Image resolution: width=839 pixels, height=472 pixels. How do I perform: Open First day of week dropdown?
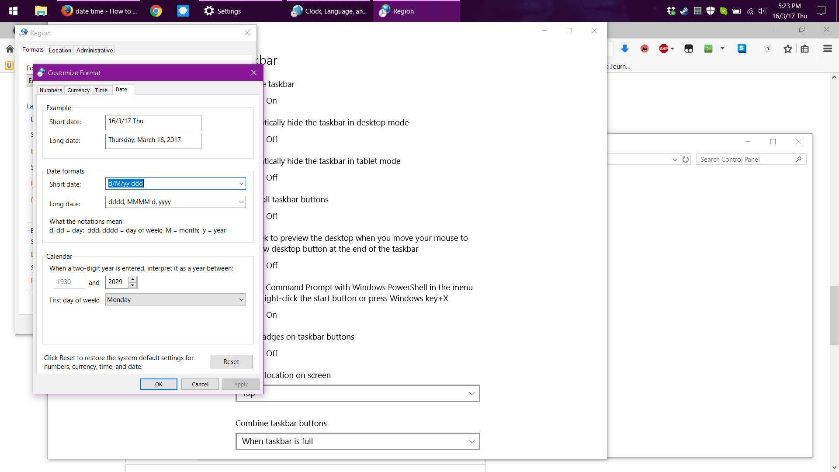(241, 300)
